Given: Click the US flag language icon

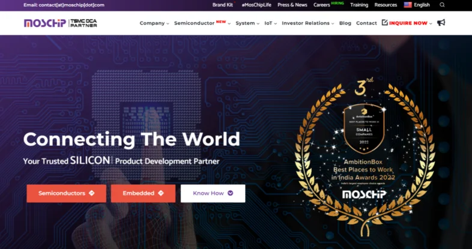Looking at the screenshot, I should coord(408,5).
